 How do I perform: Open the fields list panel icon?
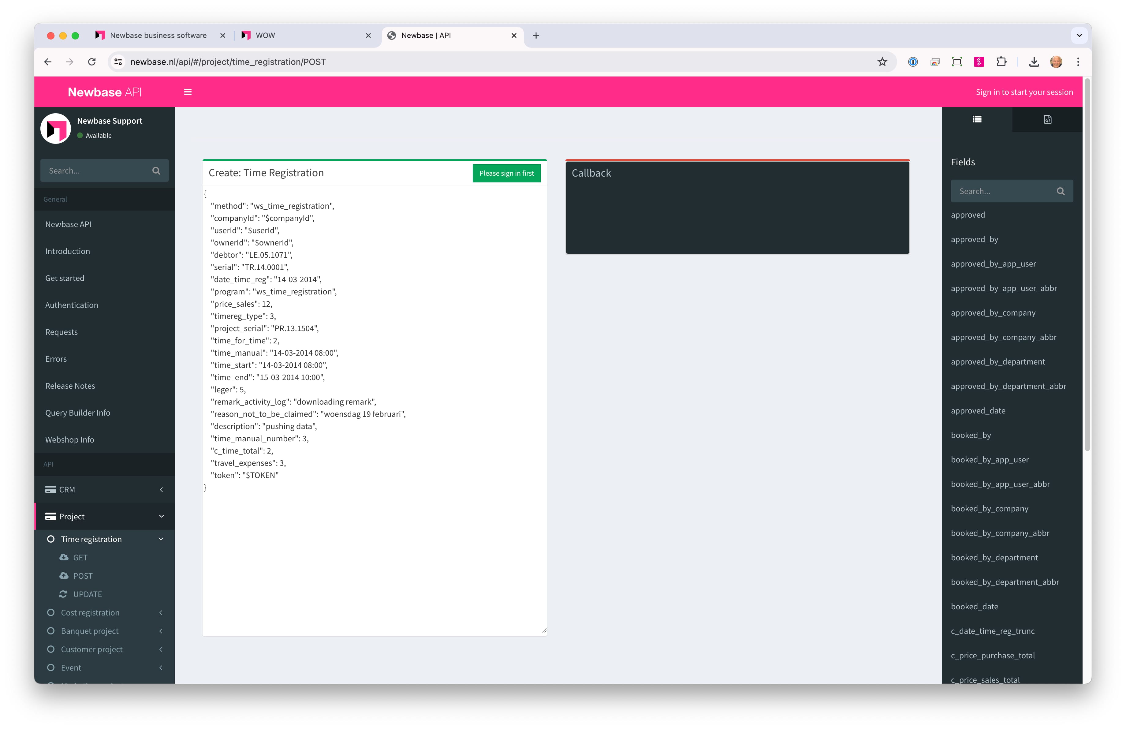coord(976,119)
